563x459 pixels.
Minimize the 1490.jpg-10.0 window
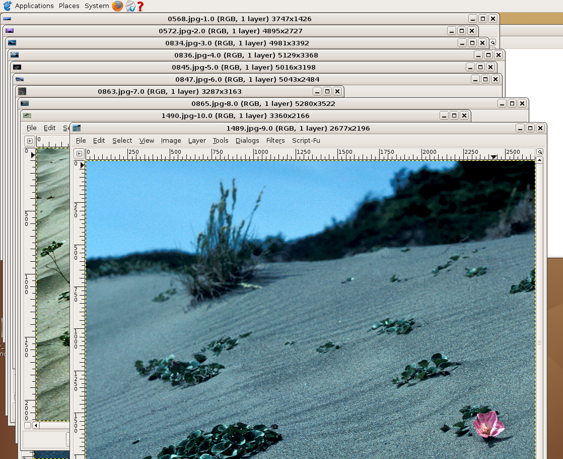444,116
